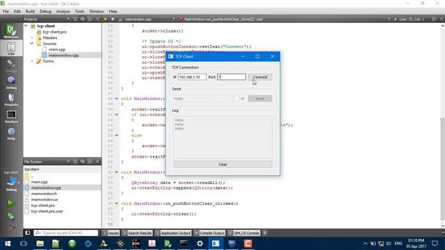
Task: Expand the Headers folder
Action: point(32,37)
